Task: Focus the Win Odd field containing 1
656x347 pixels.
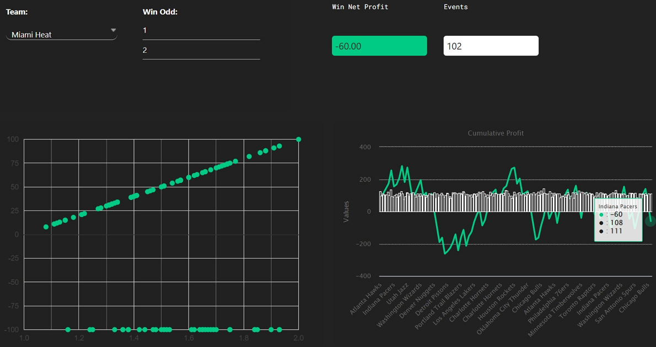Action: (x=201, y=30)
